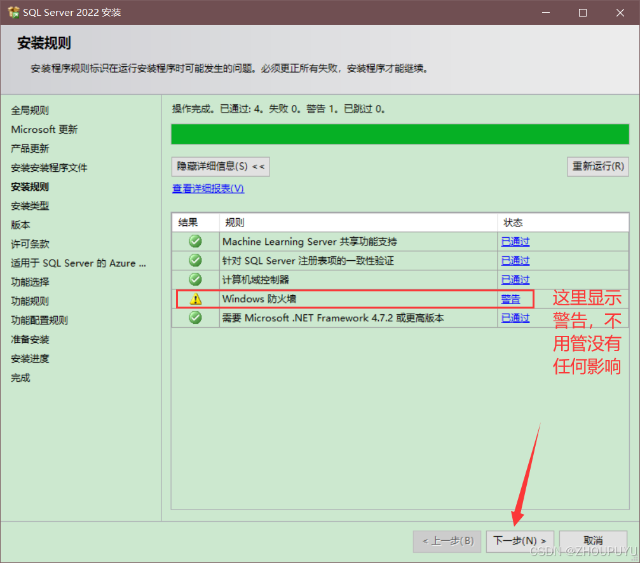Select 功能配置规则 step in sidebar

39,321
